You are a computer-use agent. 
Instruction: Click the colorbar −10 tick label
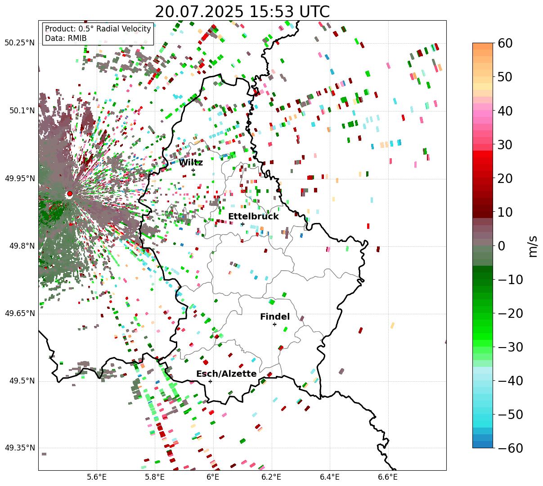tap(510, 279)
